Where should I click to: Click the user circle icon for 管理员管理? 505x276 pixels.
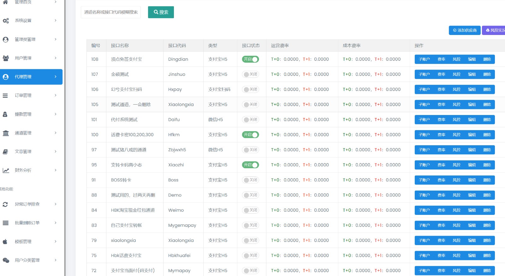tap(6, 39)
